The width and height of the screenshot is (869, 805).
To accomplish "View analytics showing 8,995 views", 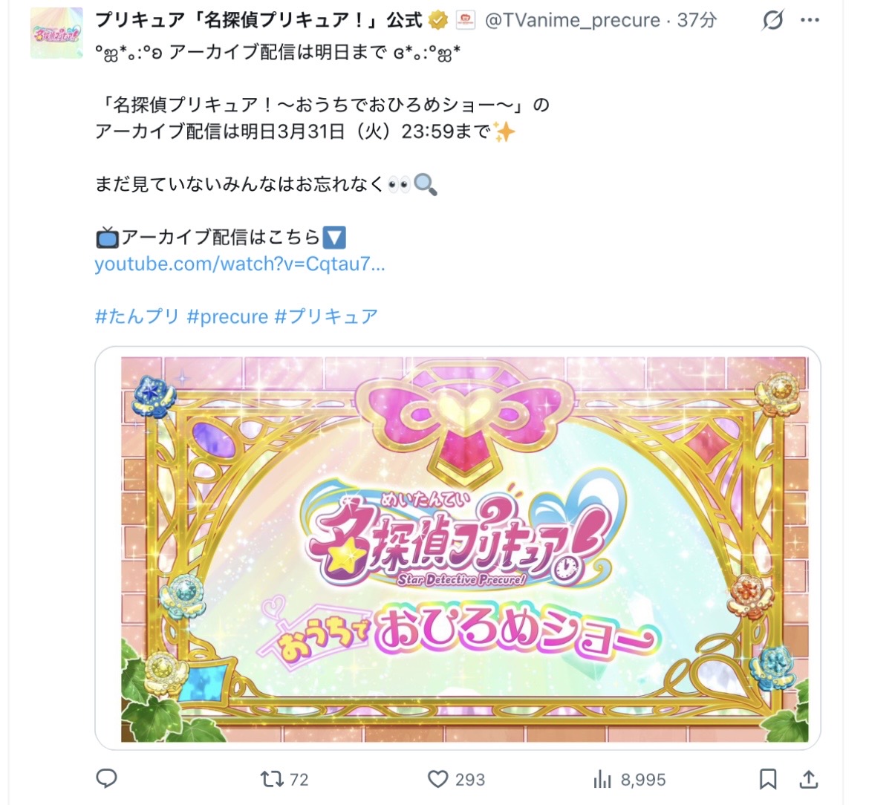I will [x=629, y=780].
